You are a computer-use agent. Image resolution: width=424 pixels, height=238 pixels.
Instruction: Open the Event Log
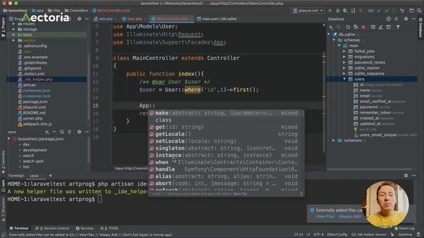tap(405, 228)
